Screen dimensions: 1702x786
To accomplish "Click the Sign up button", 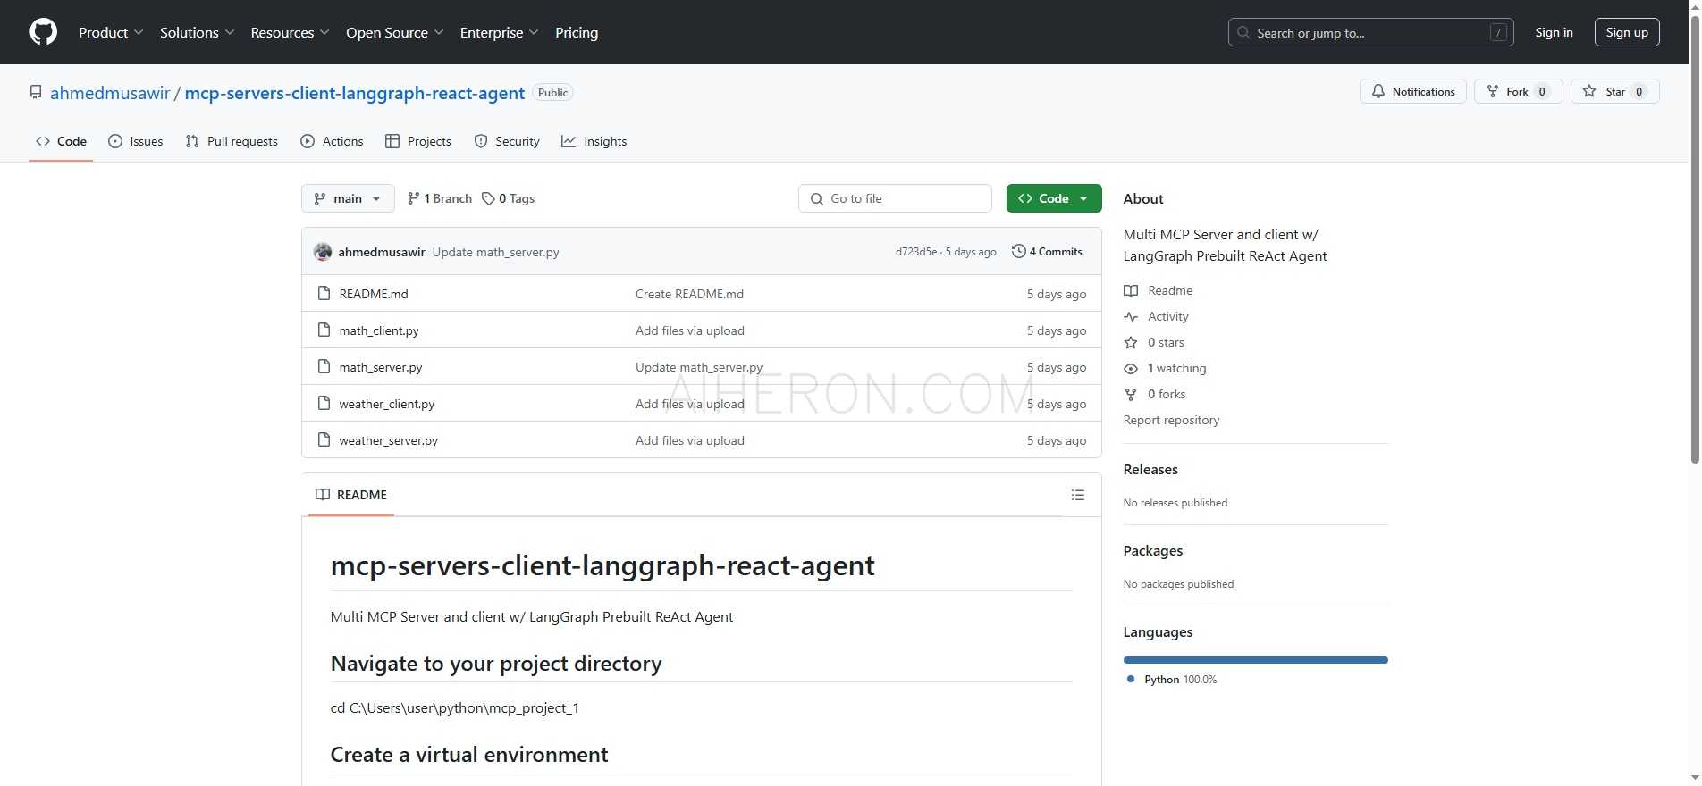I will coord(1627,32).
